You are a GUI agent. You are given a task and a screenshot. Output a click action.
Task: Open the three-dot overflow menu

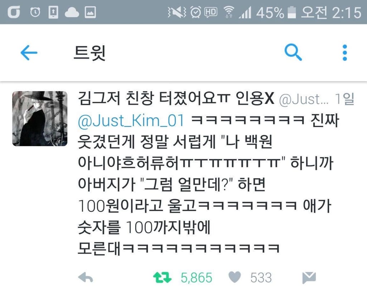pos(345,53)
